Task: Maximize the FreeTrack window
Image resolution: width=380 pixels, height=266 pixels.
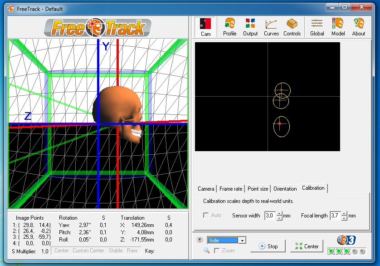Action: pyautogui.click(x=344, y=7)
